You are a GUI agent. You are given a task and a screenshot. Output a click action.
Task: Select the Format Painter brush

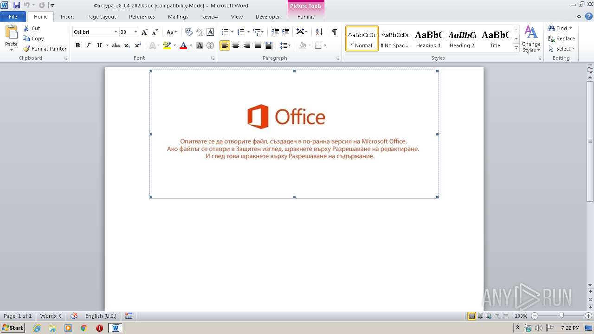point(26,49)
